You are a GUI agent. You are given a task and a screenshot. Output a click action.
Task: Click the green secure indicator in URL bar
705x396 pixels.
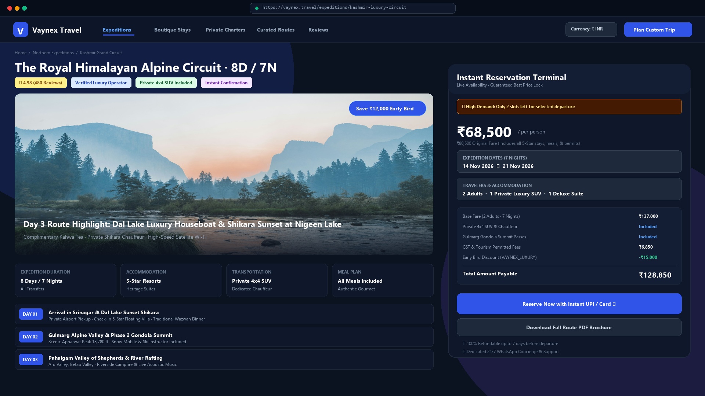257,8
